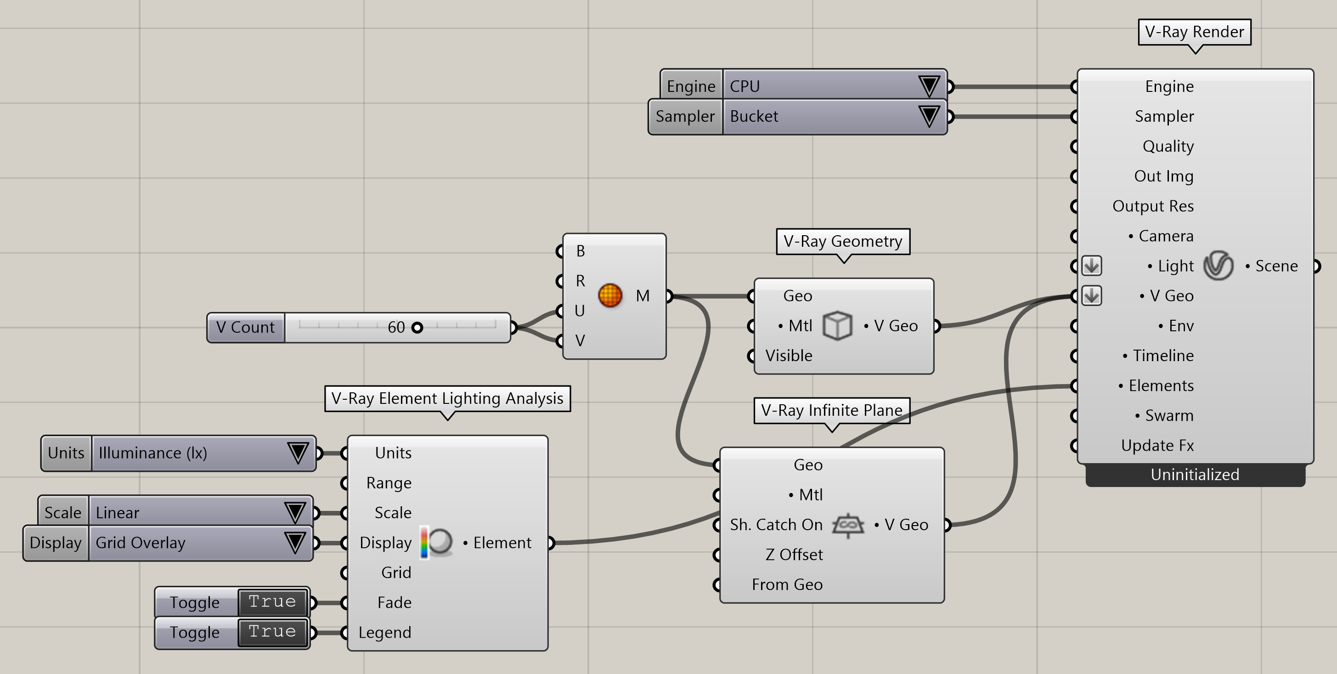Click the cube icon on V-Ray Geometry
This screenshot has width=1337, height=674.
pyautogui.click(x=837, y=326)
